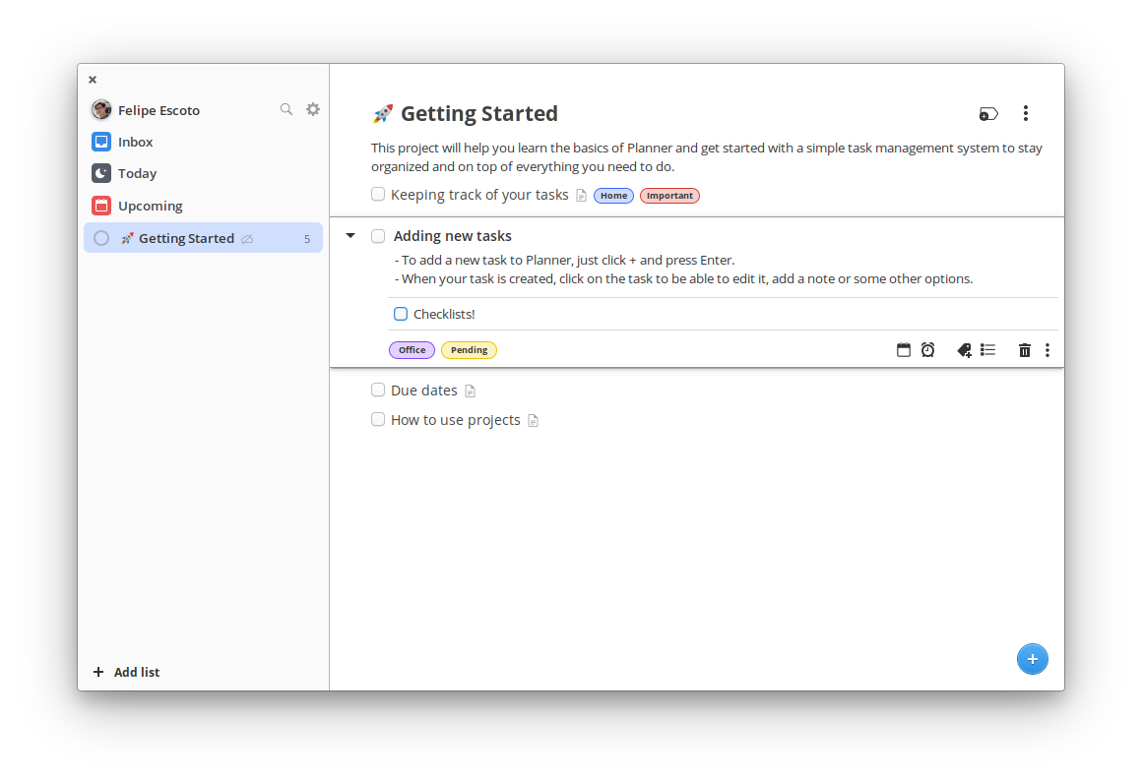Collapse the Adding new tasks item
Viewport: 1142px width, 782px height.
point(350,236)
